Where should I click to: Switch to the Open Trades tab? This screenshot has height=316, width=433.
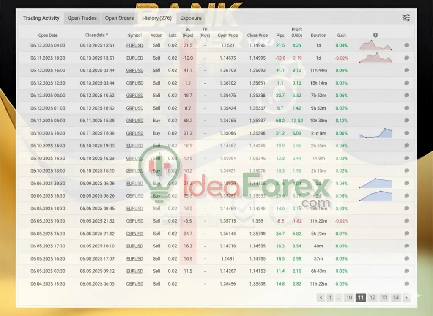(82, 18)
